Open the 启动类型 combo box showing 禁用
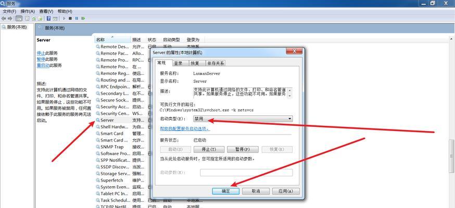The image size is (455, 208). click(243, 119)
